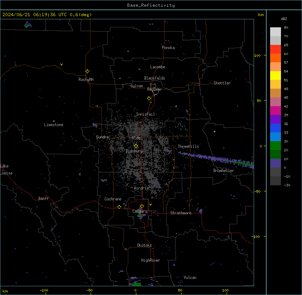
Task: Click the -30 value on dBZ legend
Action: tap(287, 185)
